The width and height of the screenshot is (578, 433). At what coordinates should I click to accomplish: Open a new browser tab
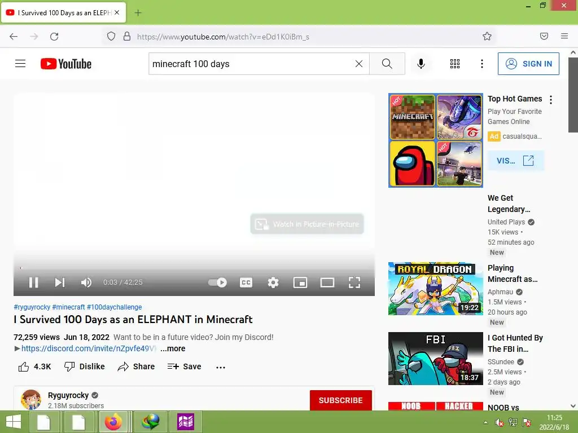point(138,13)
